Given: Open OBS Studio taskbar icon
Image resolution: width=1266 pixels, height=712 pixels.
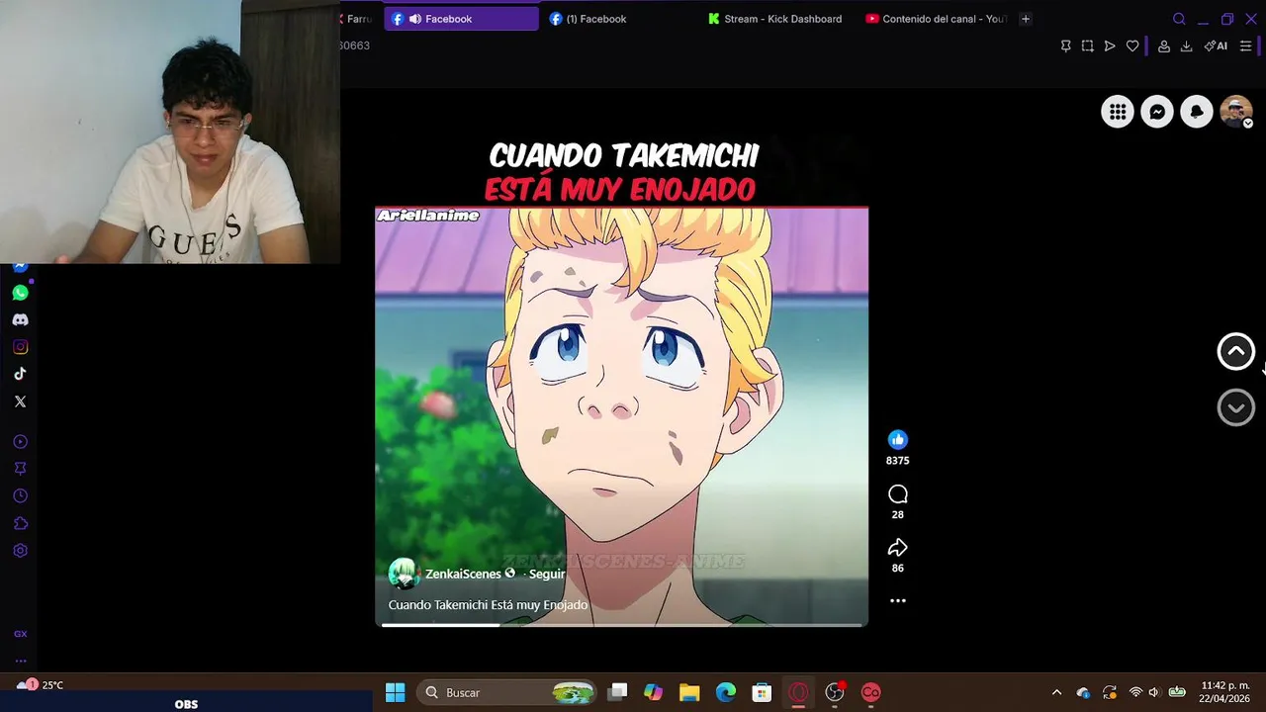Looking at the screenshot, I should pyautogui.click(x=835, y=692).
